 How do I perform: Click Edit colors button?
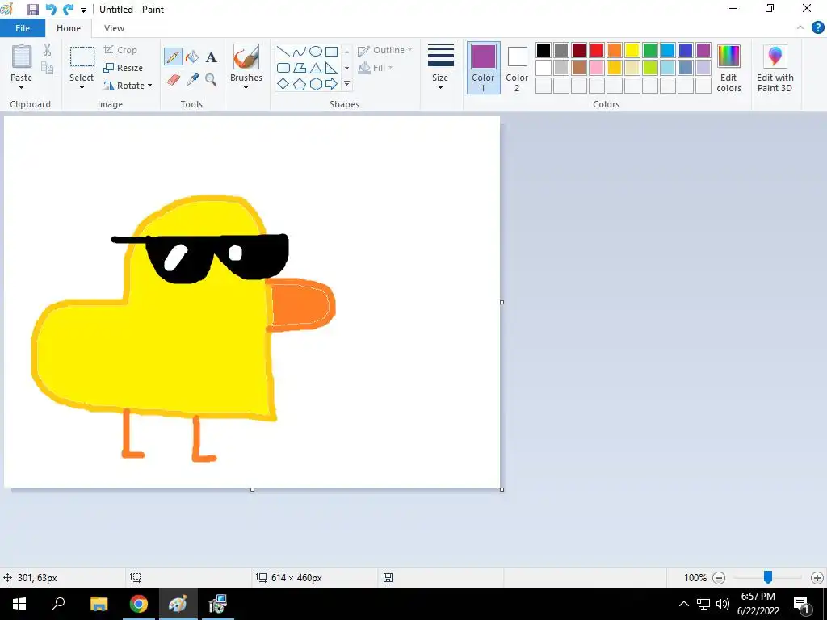point(728,68)
